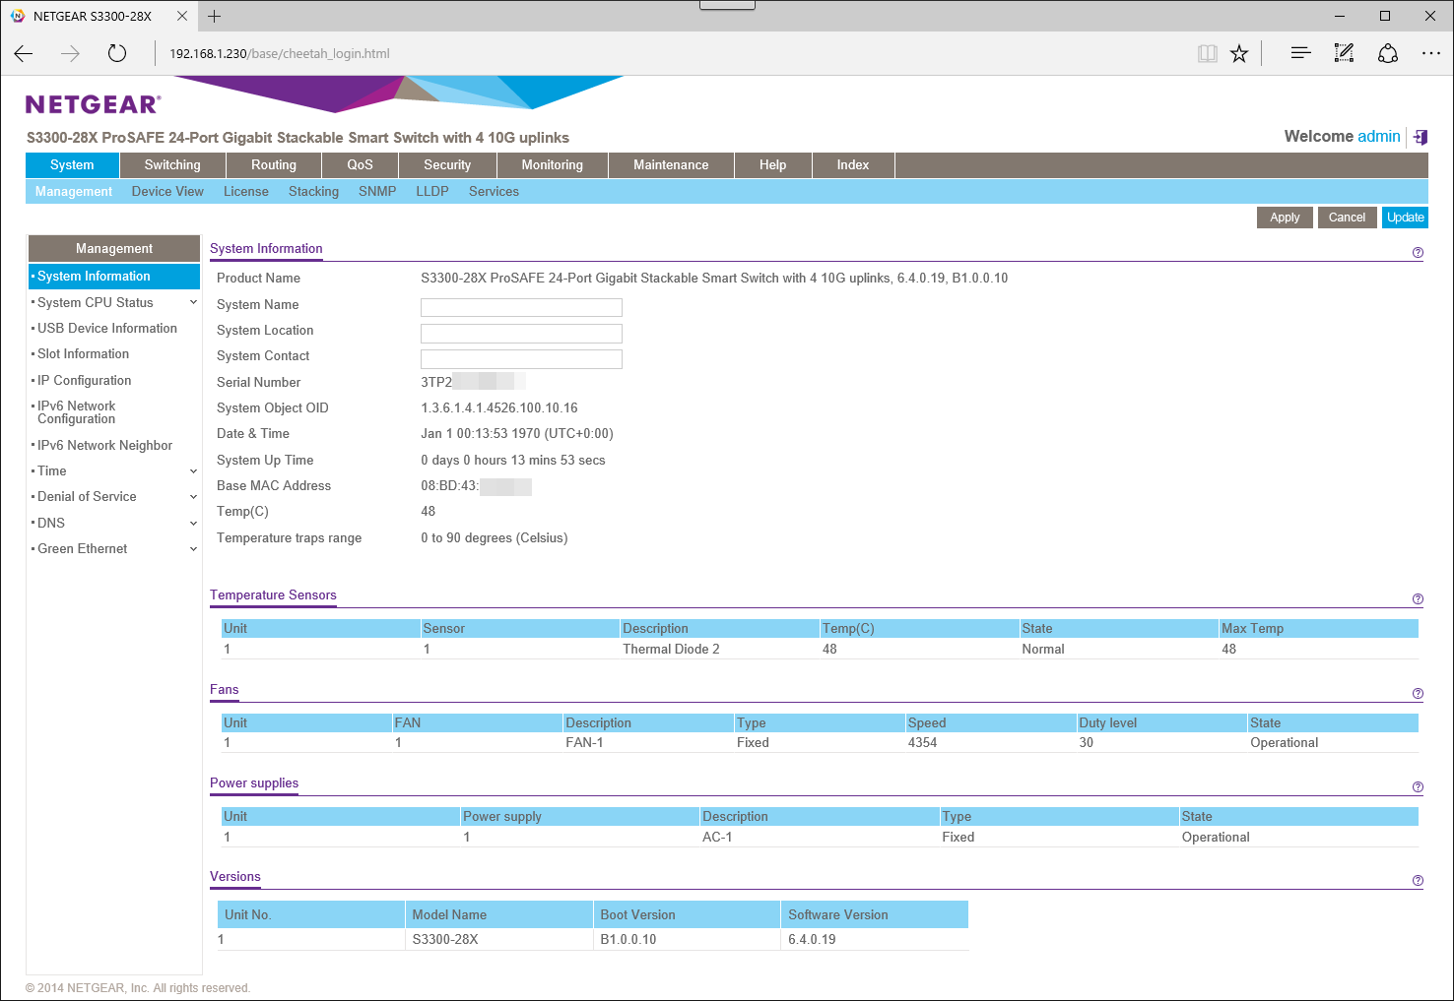Open the Maintenance main tab
The height and width of the screenshot is (1001, 1454).
[x=671, y=165]
